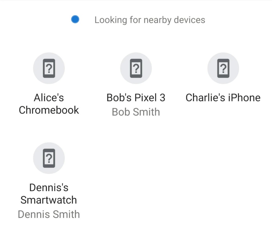This screenshot has height=236, width=272.
Task: Select the "Alice's Chromebook" name label
Action: (49, 104)
